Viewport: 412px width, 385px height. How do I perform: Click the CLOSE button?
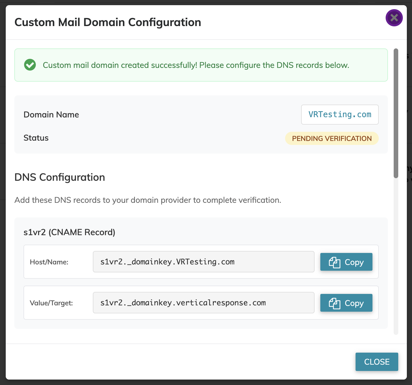[x=377, y=362]
